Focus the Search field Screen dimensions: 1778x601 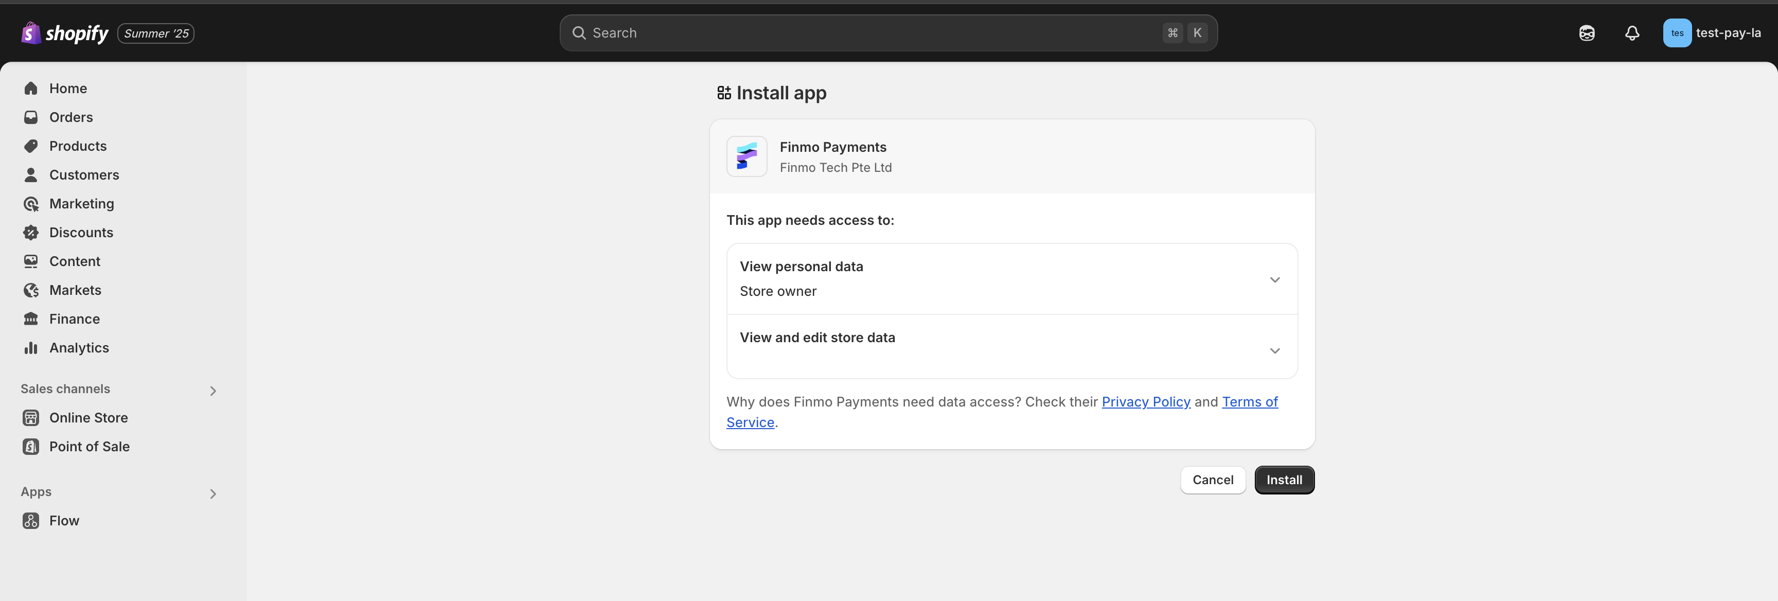(x=888, y=33)
